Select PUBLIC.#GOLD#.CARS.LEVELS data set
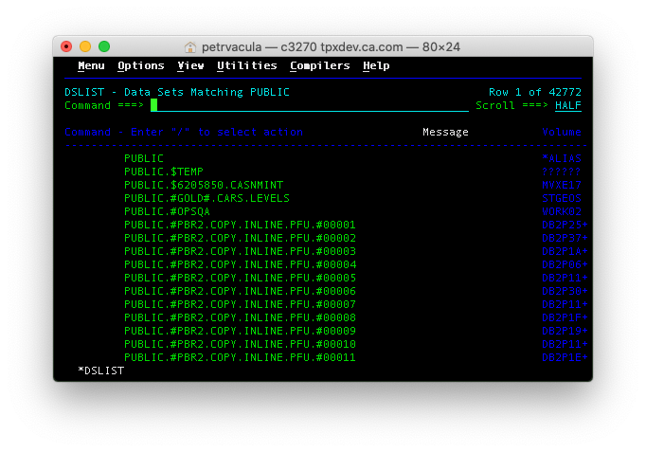This screenshot has width=646, height=452. tap(206, 198)
